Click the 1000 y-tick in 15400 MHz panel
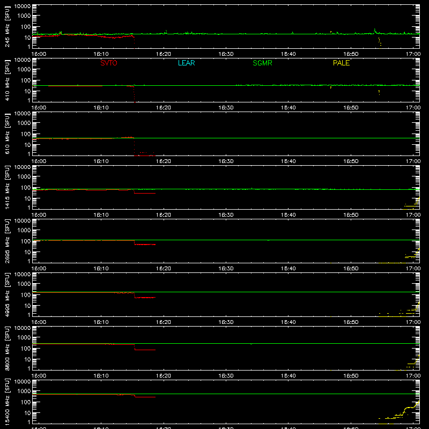Screen dimensions: 429x429 tap(24, 391)
